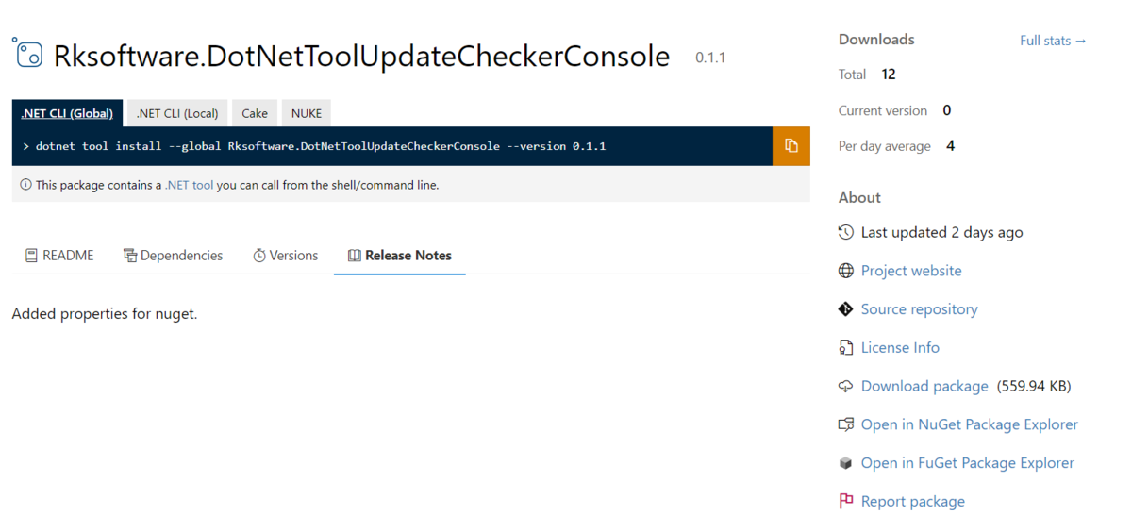Screen dimensions: 1132x532
Task: Click the Total downloads value 12
Action: [x=889, y=75]
